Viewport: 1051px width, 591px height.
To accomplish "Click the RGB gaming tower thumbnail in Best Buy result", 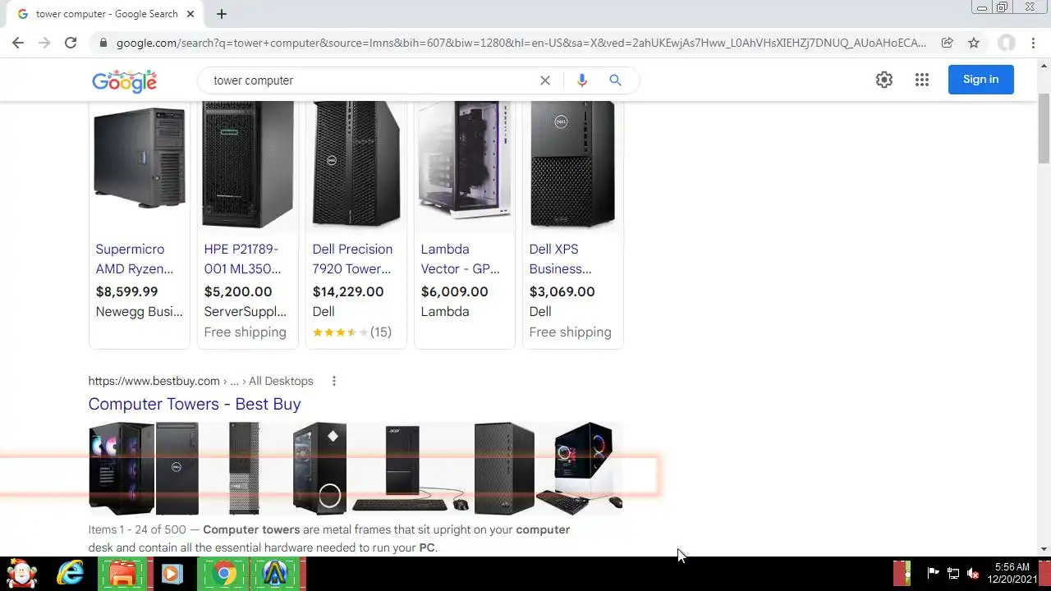I will 122,469.
